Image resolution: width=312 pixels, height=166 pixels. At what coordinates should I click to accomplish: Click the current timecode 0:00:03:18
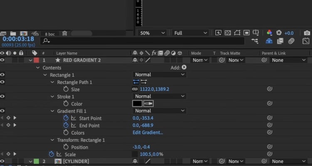(x=18, y=39)
